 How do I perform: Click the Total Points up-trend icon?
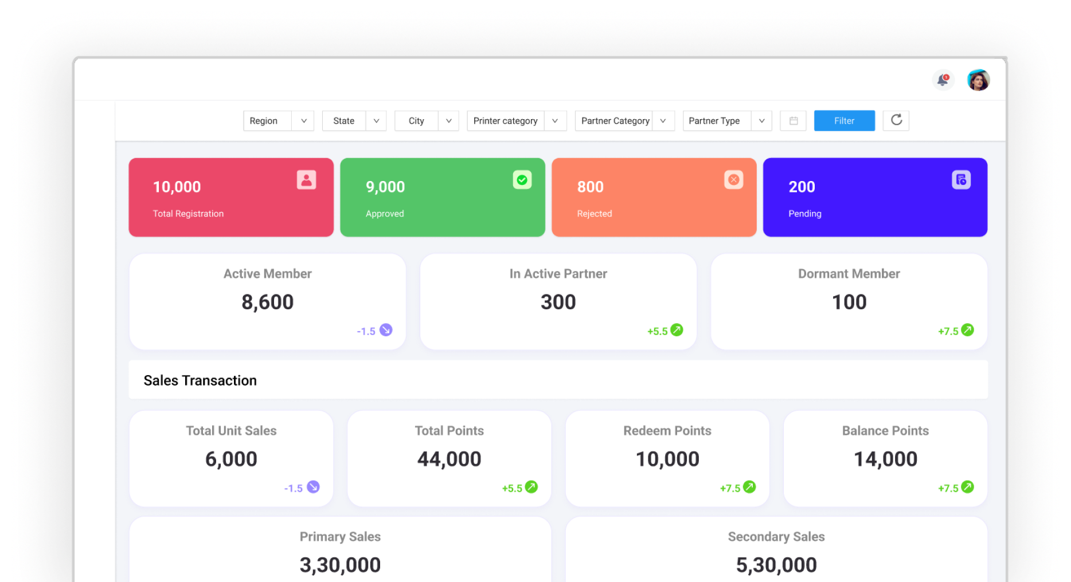(531, 487)
